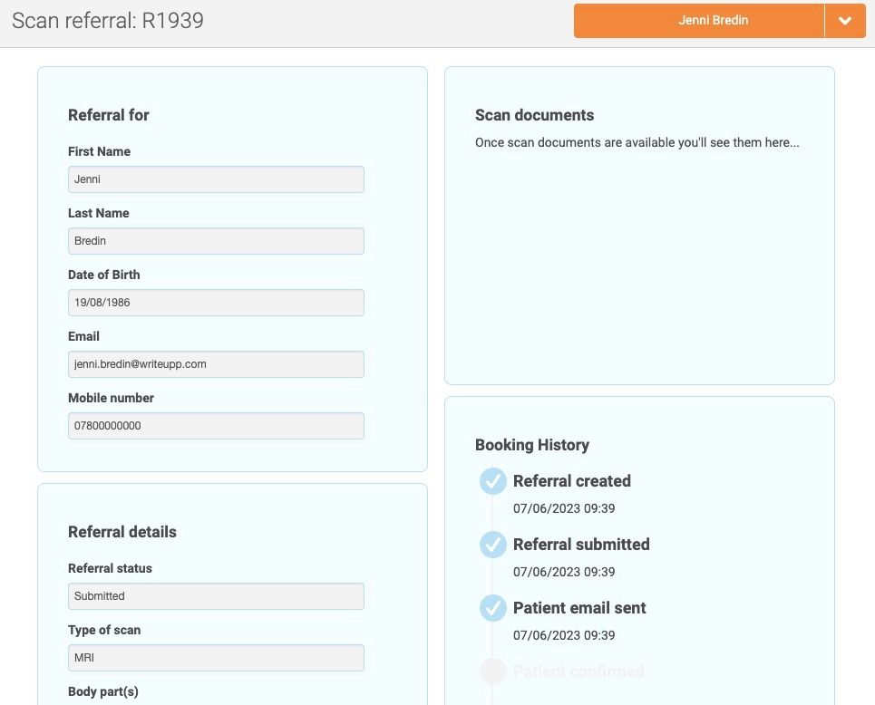Click the Last Name field containing Bredin
Screen dimensions: 875x705
tap(216, 241)
